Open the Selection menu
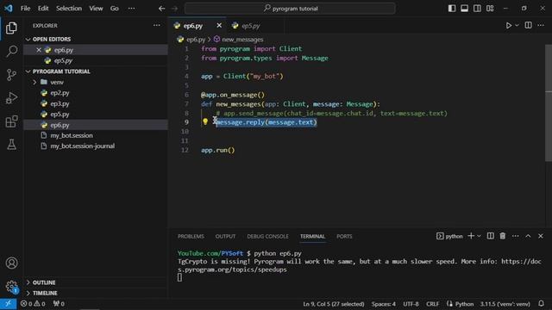The width and height of the screenshot is (552, 310). pyautogui.click(x=69, y=9)
